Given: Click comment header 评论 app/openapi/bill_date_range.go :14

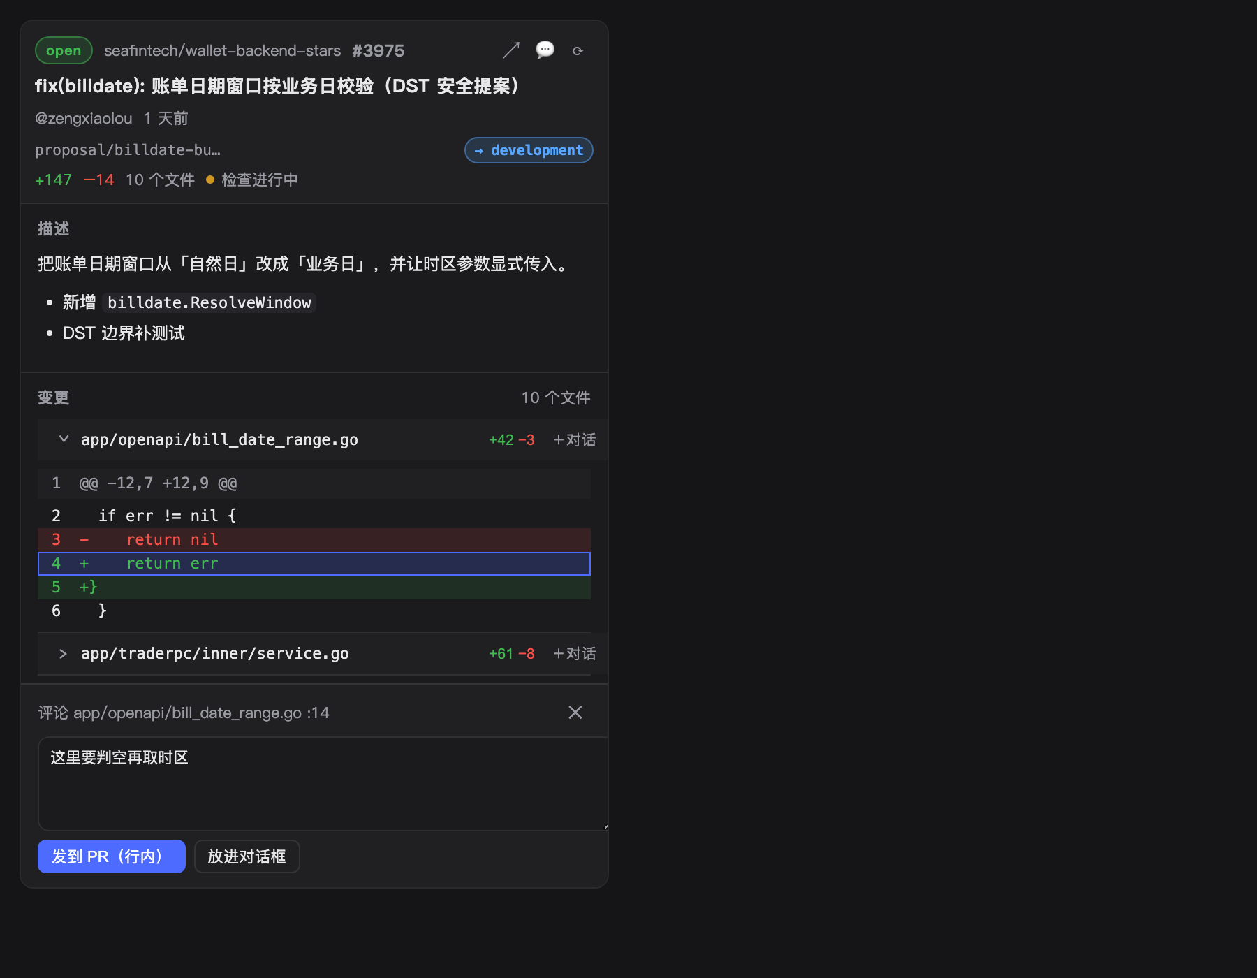Looking at the screenshot, I should point(184,713).
